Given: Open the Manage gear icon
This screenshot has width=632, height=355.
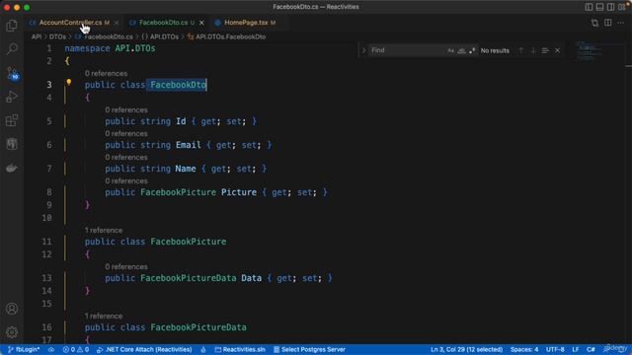Looking at the screenshot, I should tap(12, 332).
